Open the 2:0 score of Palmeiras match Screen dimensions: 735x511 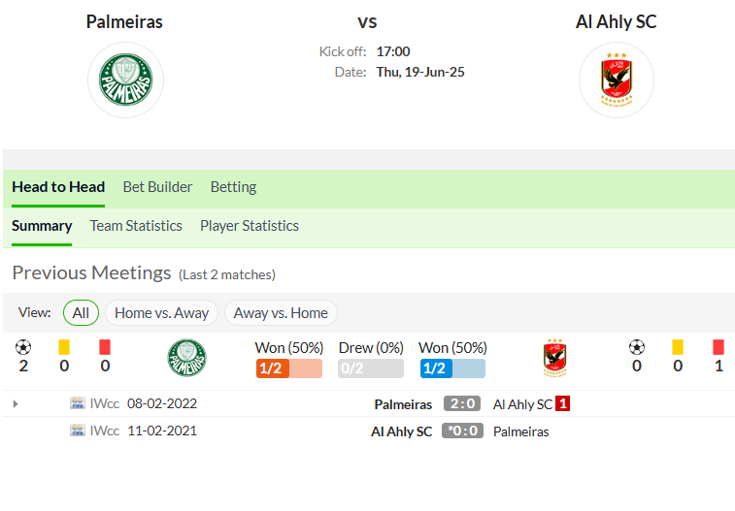point(462,403)
